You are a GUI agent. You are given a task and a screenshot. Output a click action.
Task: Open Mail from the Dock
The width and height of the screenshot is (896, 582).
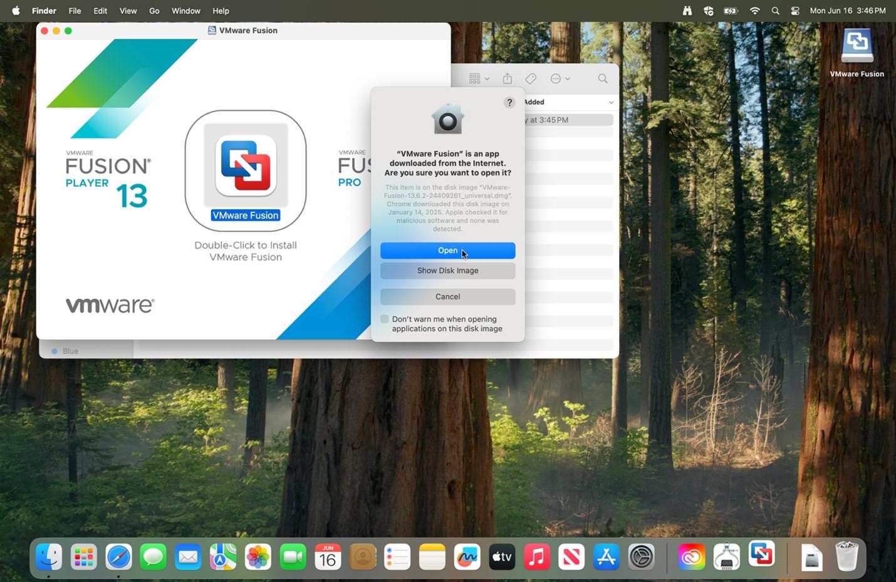click(x=188, y=556)
